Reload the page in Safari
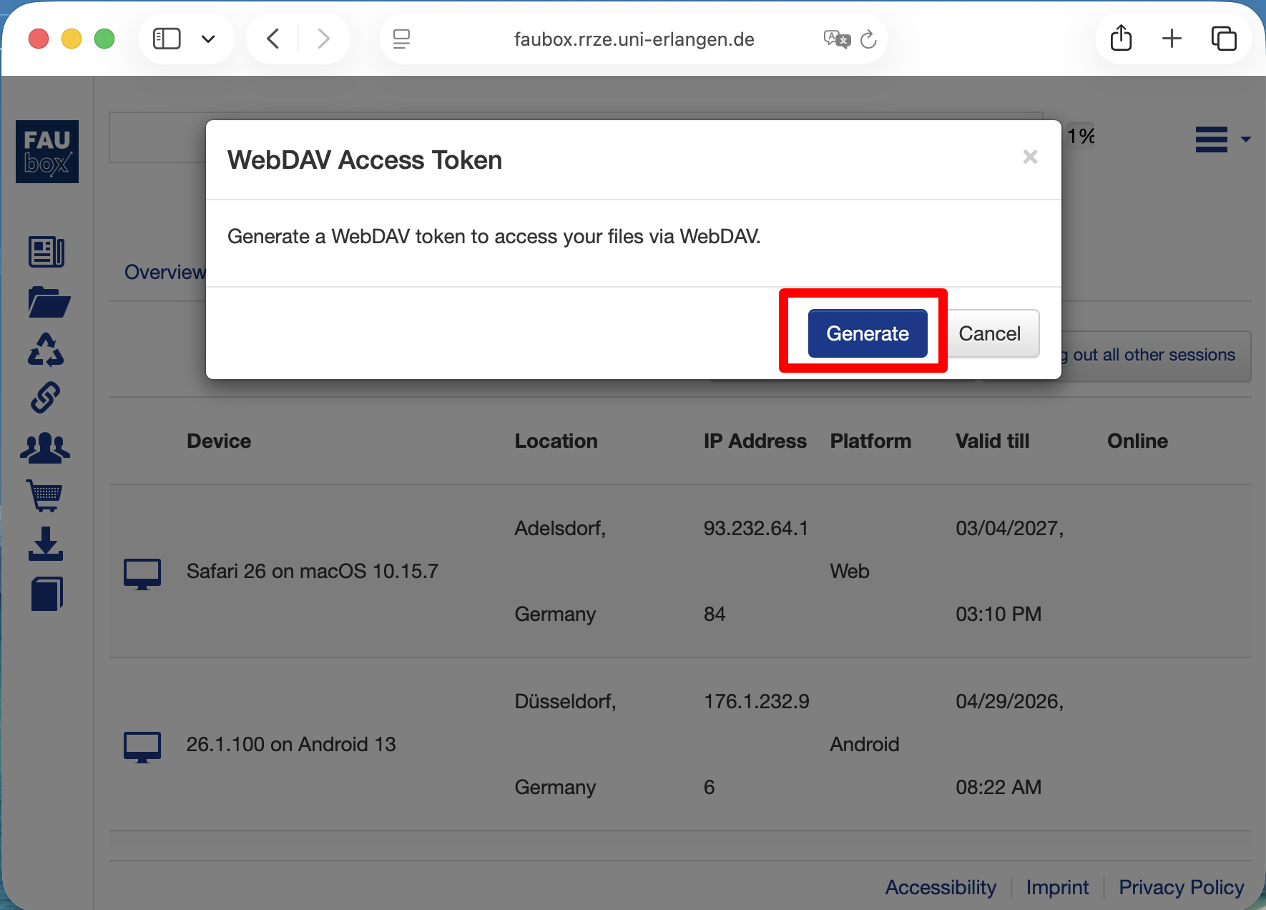Screen dimensions: 1266x910 pyautogui.click(x=868, y=39)
